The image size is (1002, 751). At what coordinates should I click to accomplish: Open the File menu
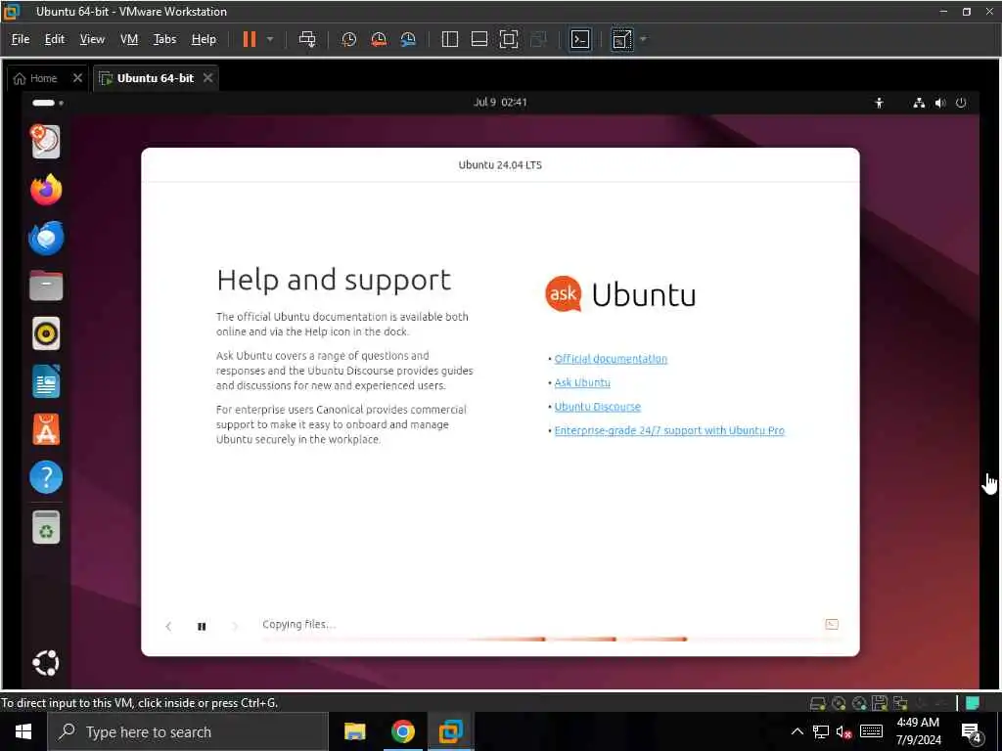(21, 39)
